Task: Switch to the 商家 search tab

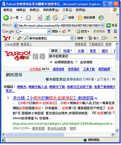Action: (93, 51)
